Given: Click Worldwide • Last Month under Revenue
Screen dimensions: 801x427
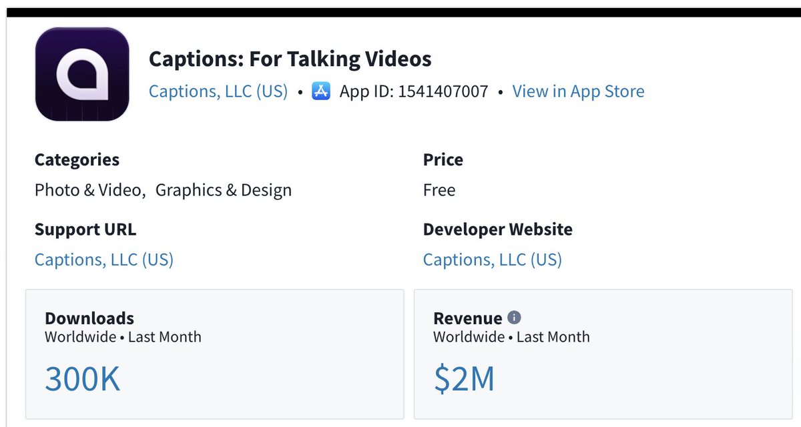Looking at the screenshot, I should click(x=511, y=337).
